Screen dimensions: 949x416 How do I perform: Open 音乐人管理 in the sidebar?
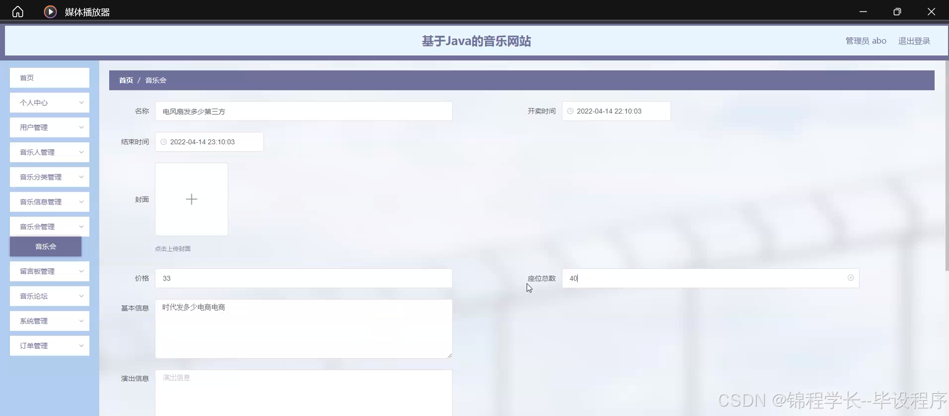tap(49, 152)
